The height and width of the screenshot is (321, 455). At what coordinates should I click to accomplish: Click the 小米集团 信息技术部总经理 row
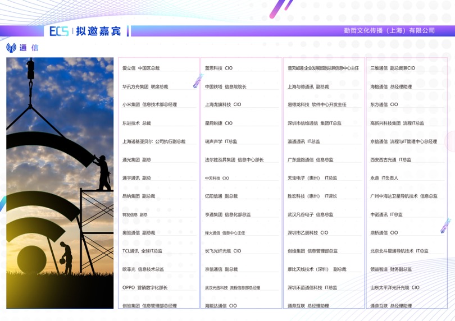coord(149,104)
